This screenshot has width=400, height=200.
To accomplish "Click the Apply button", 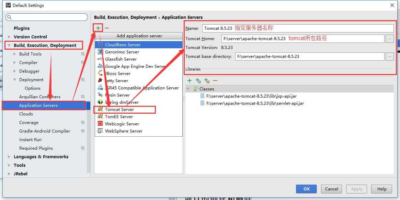I will (357, 189).
